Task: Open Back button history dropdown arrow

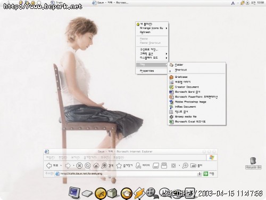Action: click(x=61, y=165)
